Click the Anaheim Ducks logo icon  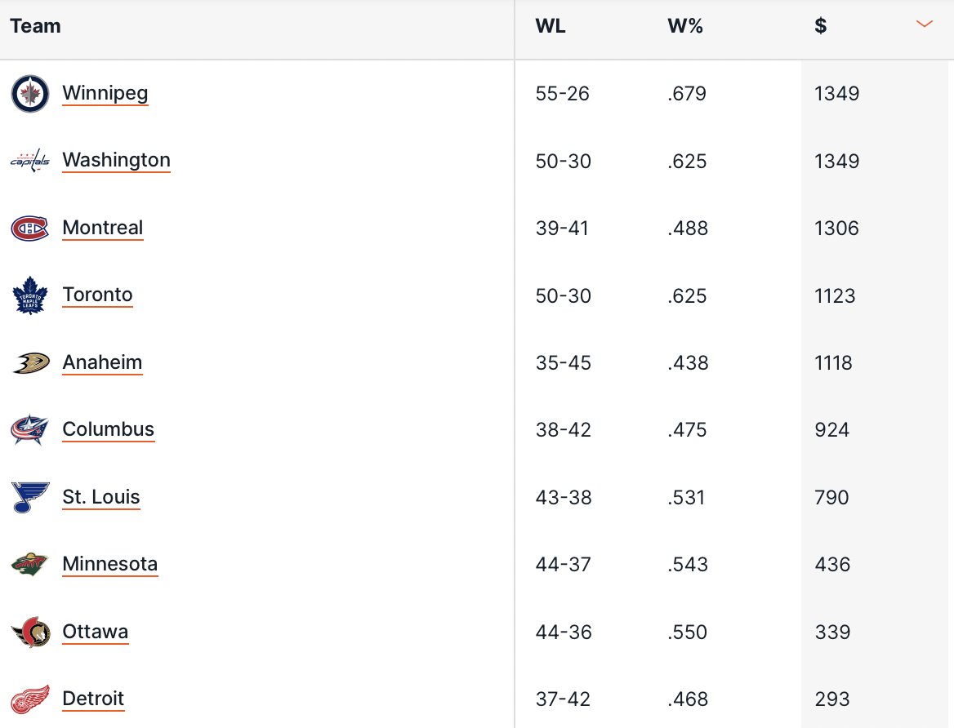(30, 363)
